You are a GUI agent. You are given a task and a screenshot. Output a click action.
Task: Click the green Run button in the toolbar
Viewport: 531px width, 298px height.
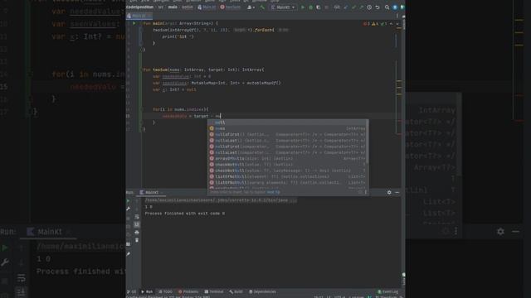[303, 7]
